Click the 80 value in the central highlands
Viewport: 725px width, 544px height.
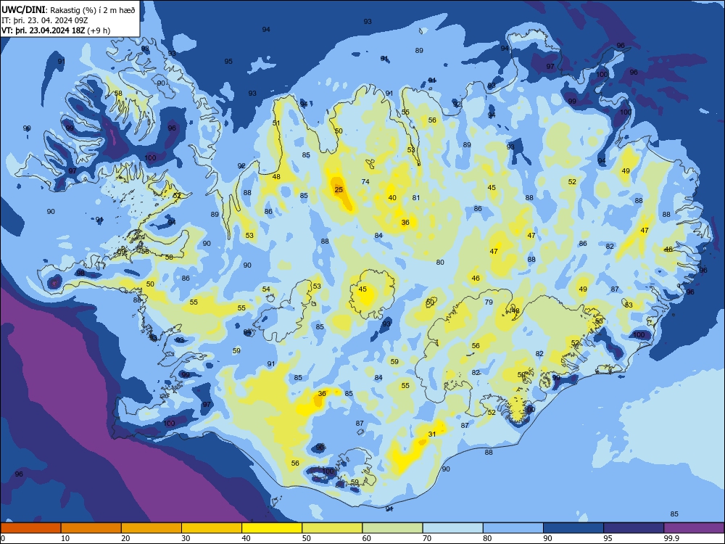(x=440, y=263)
